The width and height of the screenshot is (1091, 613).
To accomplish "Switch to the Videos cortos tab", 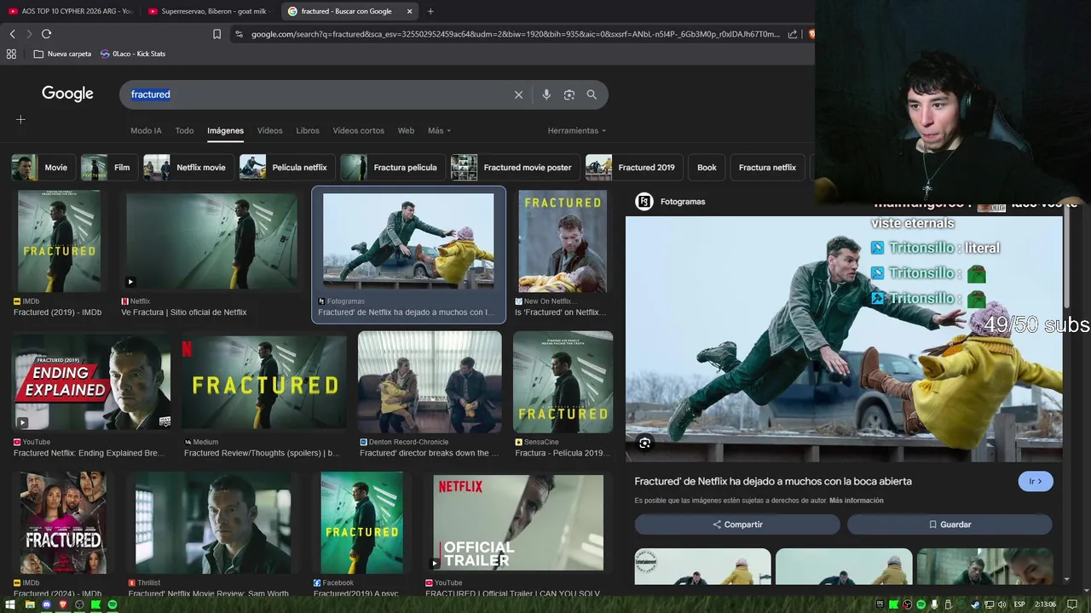I will [x=358, y=130].
